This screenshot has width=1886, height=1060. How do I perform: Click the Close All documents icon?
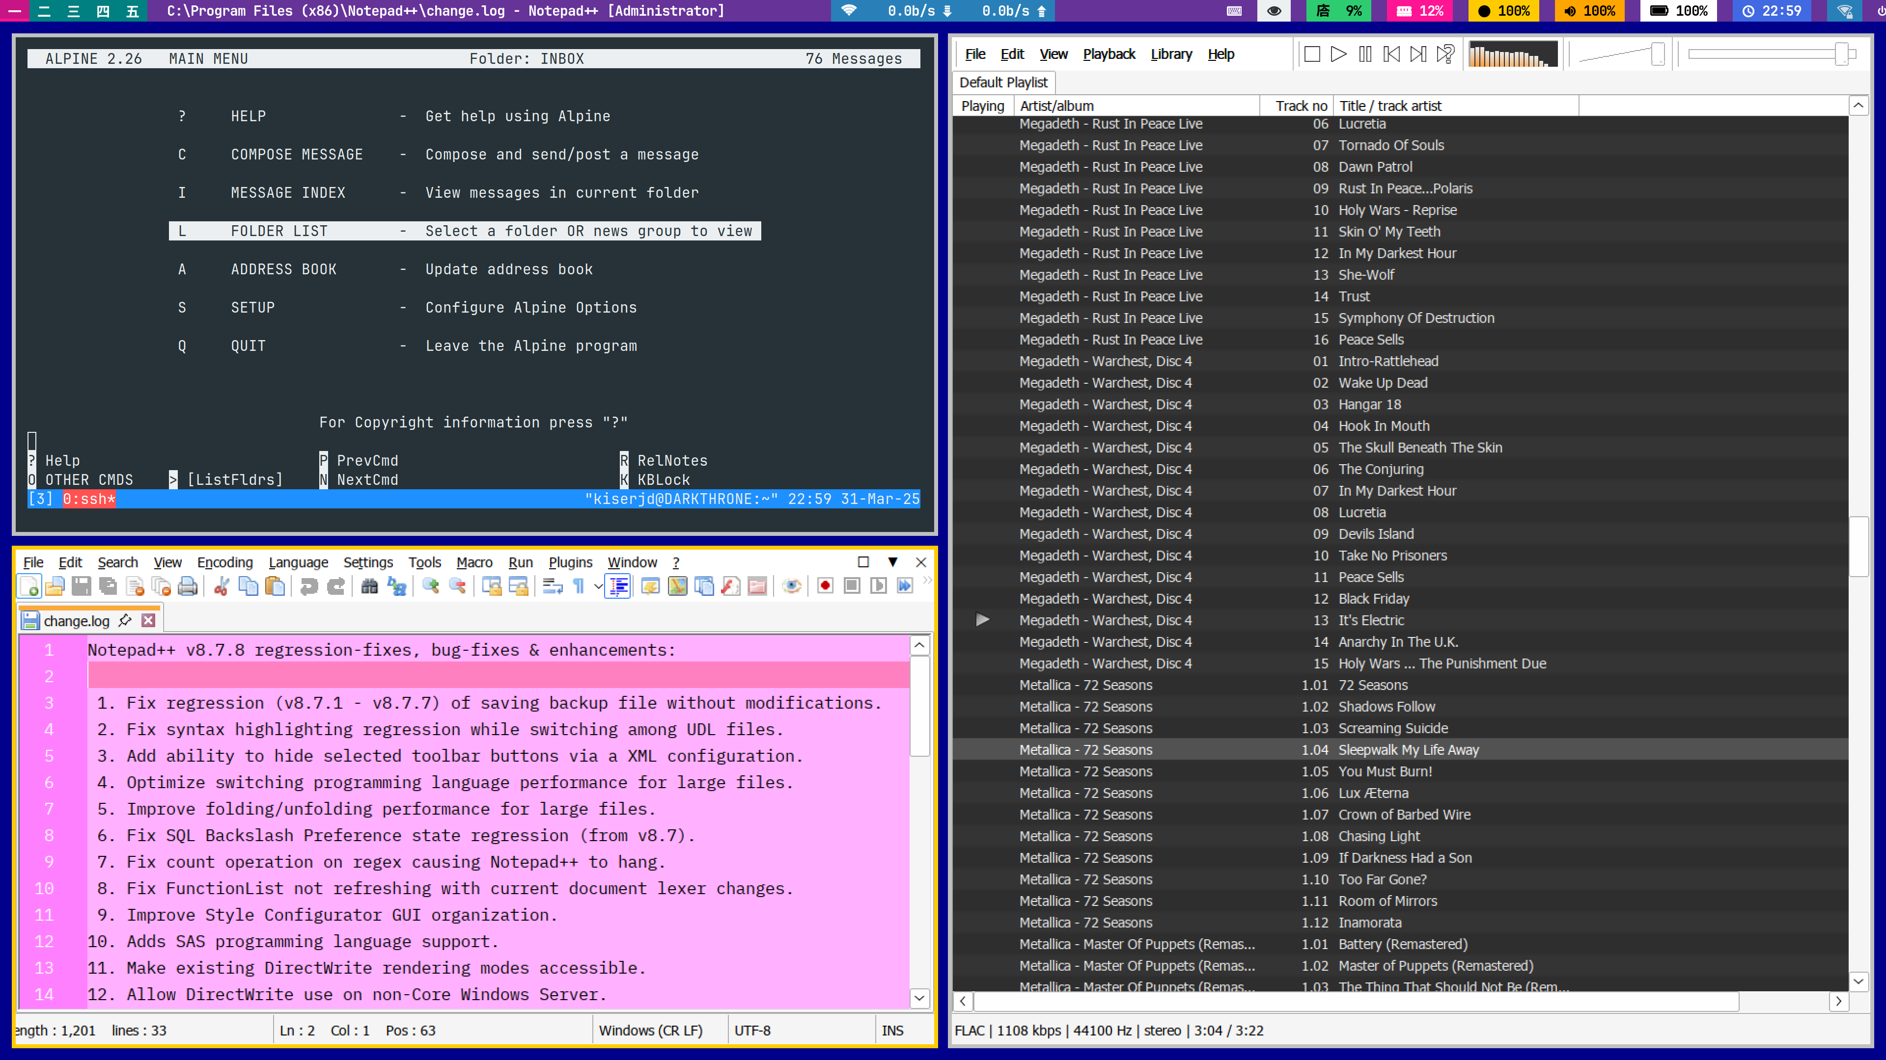[161, 586]
